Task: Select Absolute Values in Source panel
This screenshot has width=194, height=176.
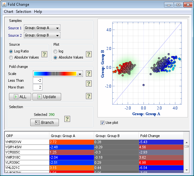Action: pos(11,58)
